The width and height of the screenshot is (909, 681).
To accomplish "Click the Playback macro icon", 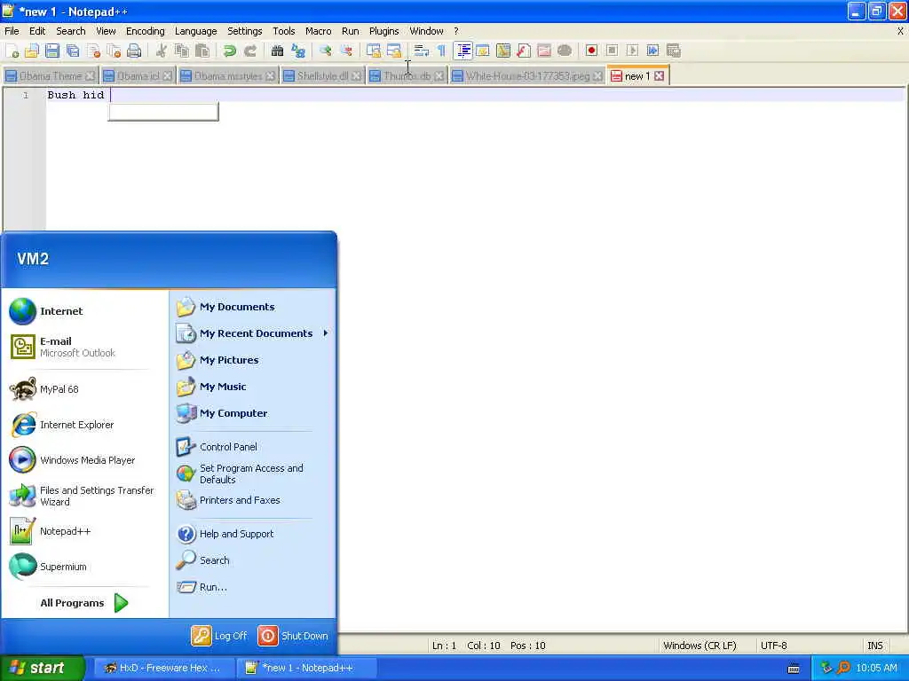I will (632, 51).
